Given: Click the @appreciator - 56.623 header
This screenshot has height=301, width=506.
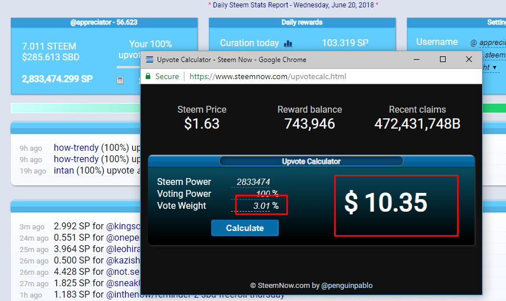Looking at the screenshot, I should coord(104,22).
